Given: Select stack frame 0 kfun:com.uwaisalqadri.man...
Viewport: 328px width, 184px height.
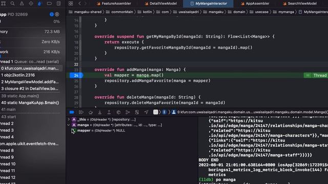Looking at the screenshot, I should tap(31, 68).
